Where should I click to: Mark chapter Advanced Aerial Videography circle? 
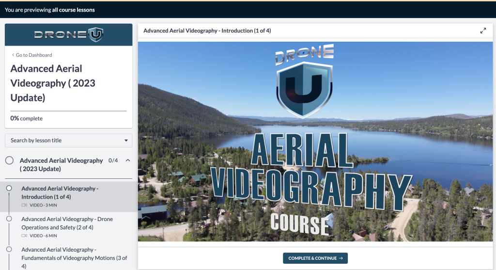10,160
